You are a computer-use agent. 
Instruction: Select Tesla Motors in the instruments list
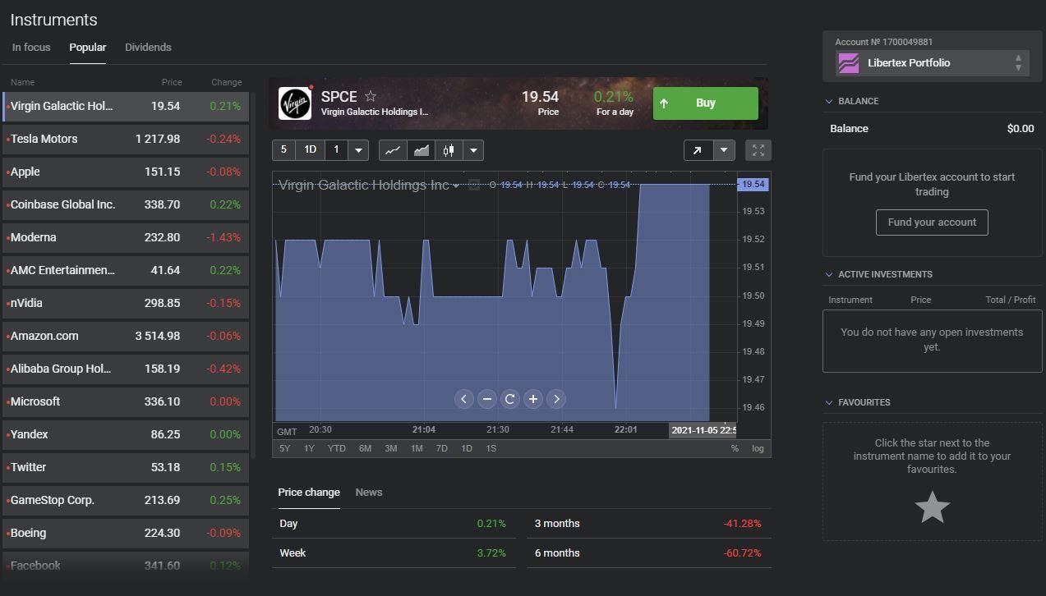click(x=126, y=139)
